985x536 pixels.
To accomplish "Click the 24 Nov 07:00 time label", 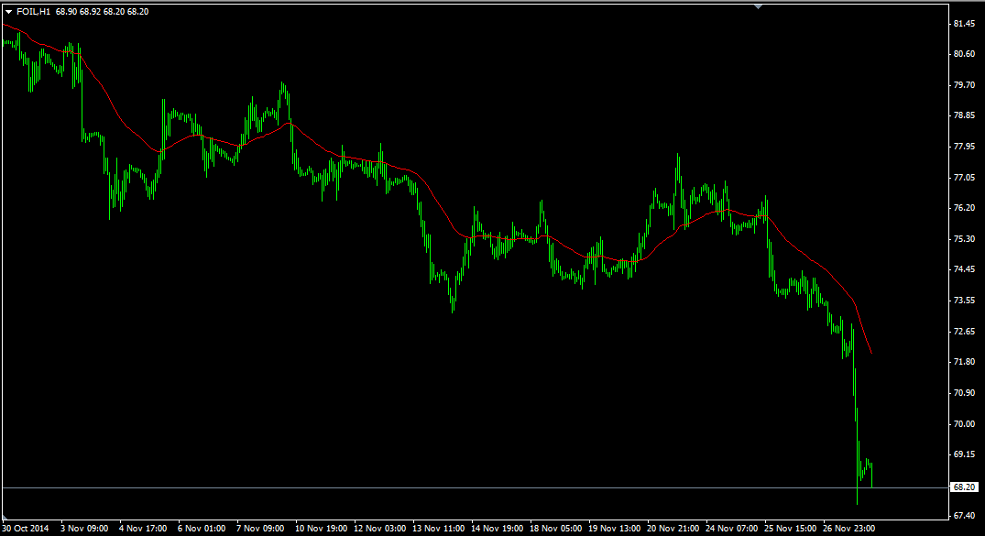I will coord(732,529).
